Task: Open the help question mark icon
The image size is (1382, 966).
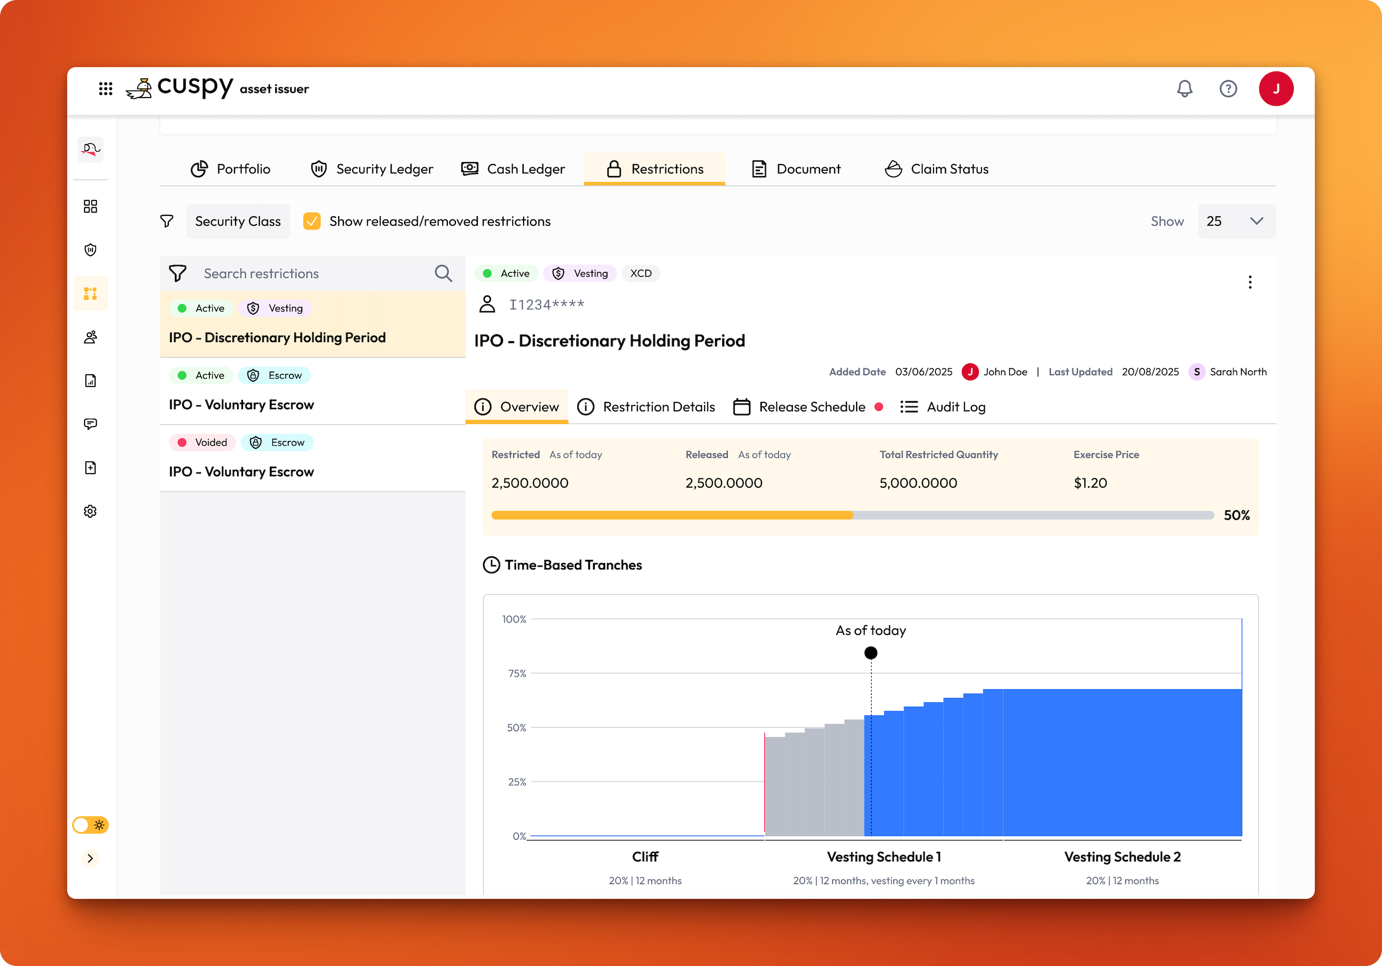Action: (x=1228, y=89)
